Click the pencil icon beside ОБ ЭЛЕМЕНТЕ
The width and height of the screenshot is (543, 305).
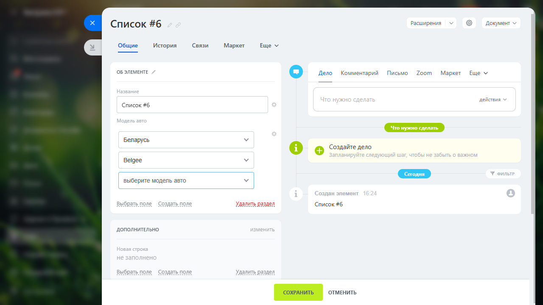click(x=154, y=72)
